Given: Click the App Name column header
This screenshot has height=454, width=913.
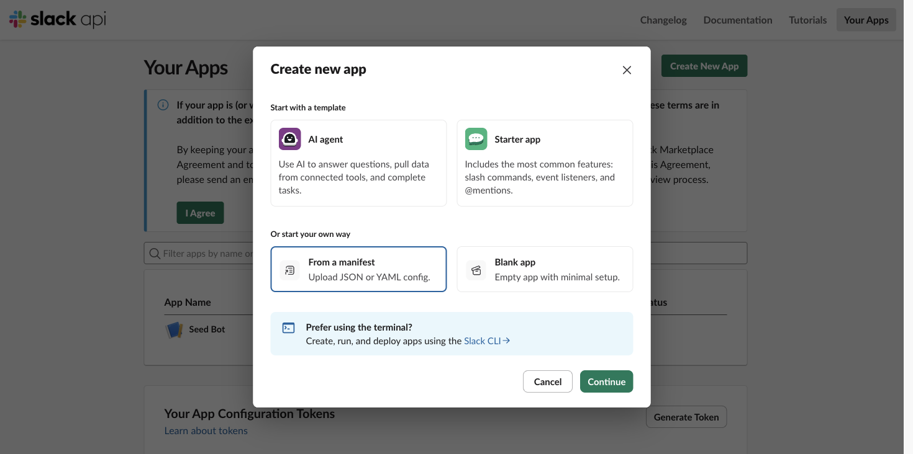Looking at the screenshot, I should pos(188,302).
